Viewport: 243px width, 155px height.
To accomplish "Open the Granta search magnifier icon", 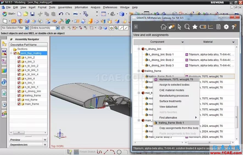I will pos(187,27).
